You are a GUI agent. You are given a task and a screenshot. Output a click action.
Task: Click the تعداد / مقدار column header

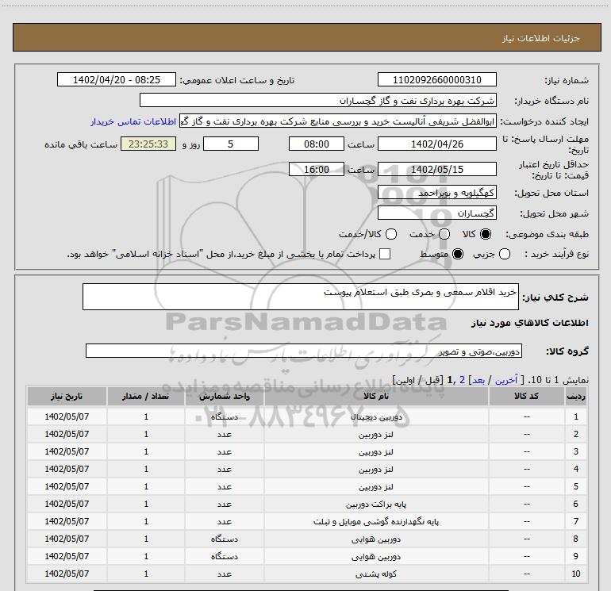click(146, 396)
